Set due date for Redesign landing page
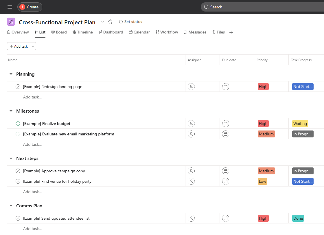 click(226, 87)
